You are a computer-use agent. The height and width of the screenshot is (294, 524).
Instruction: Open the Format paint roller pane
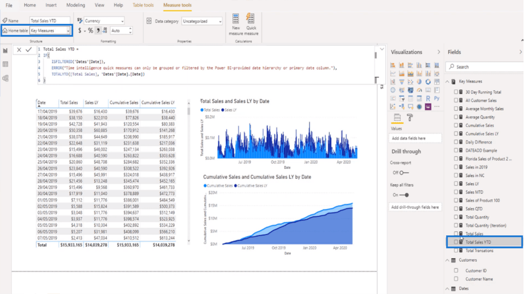pyautogui.click(x=410, y=117)
